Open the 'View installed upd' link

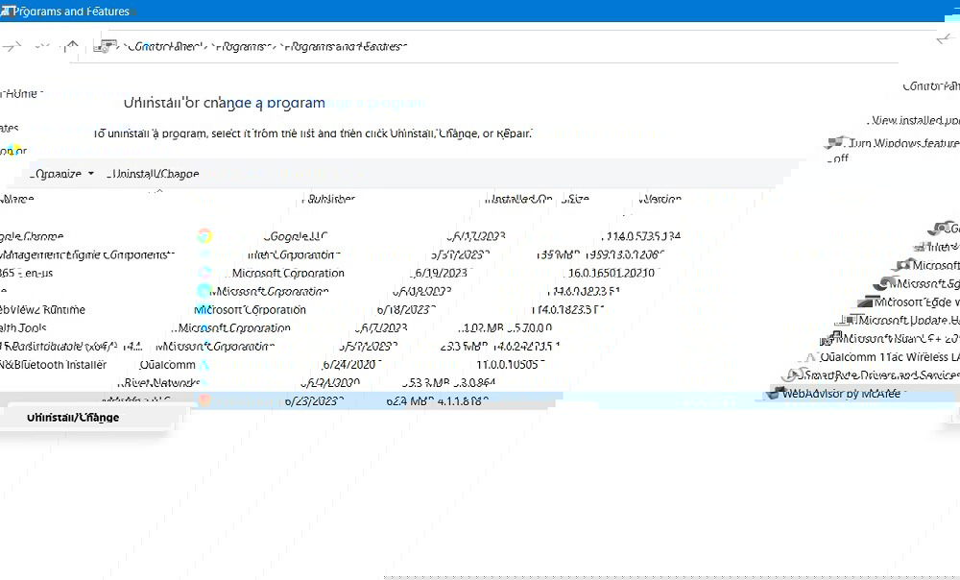coord(915,121)
